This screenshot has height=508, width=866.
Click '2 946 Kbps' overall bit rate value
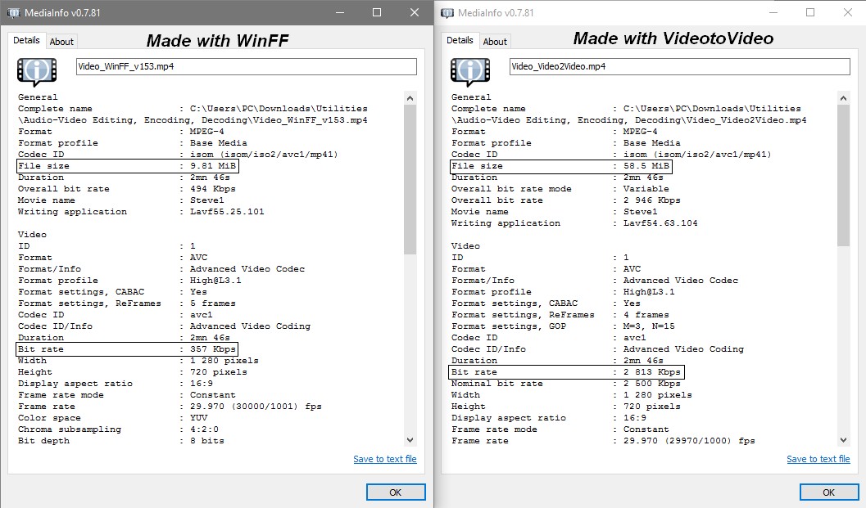coord(651,200)
